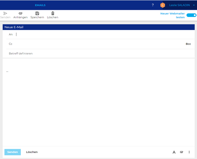
Task: Save draft with the Speichern disk icon
Action: click(37, 13)
